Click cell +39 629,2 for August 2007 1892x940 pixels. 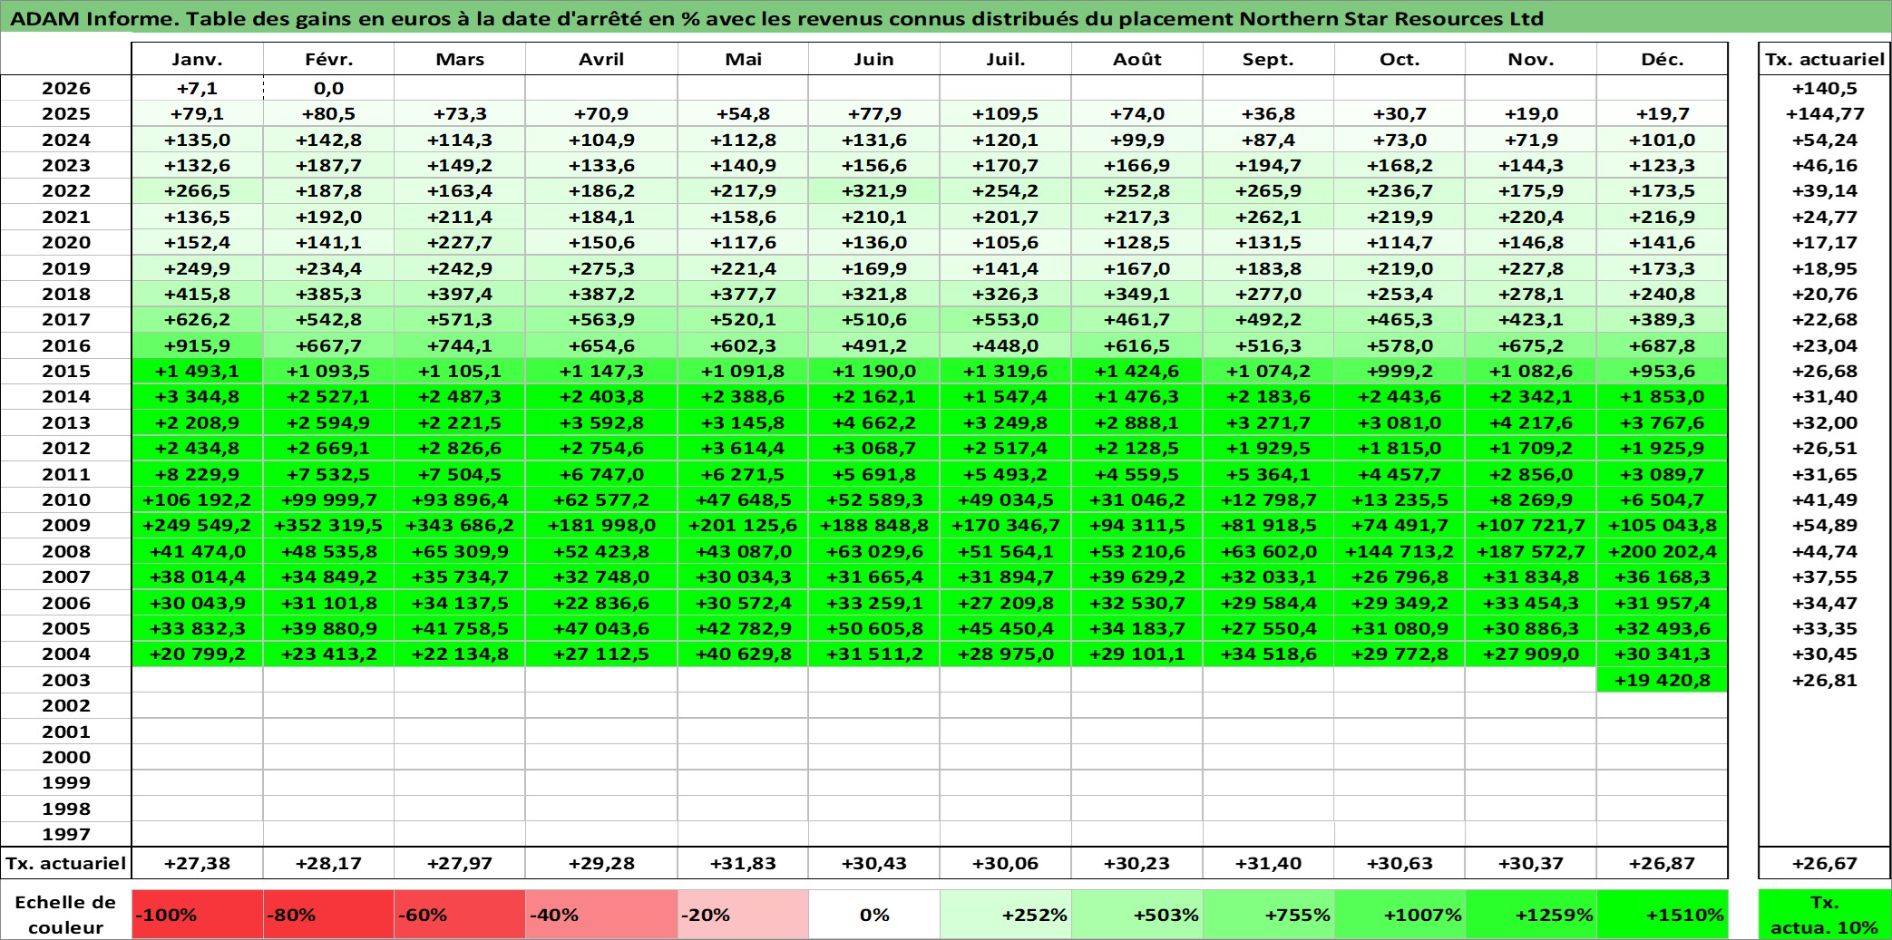click(1137, 577)
